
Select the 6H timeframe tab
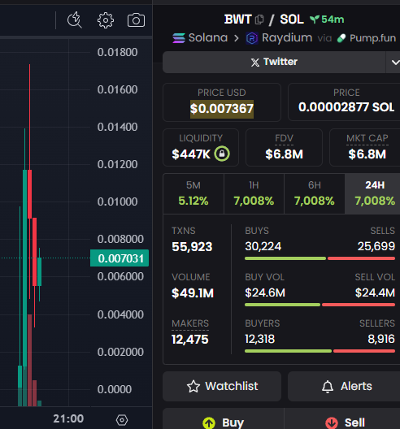tap(315, 193)
